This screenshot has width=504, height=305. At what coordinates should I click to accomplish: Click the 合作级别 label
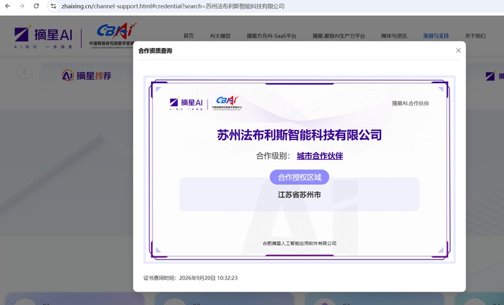pyautogui.click(x=273, y=156)
